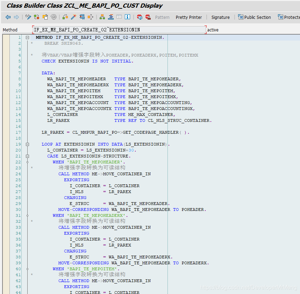Click line number 17 in the gutter
Screen dimensions: 300x294
[18, 132]
